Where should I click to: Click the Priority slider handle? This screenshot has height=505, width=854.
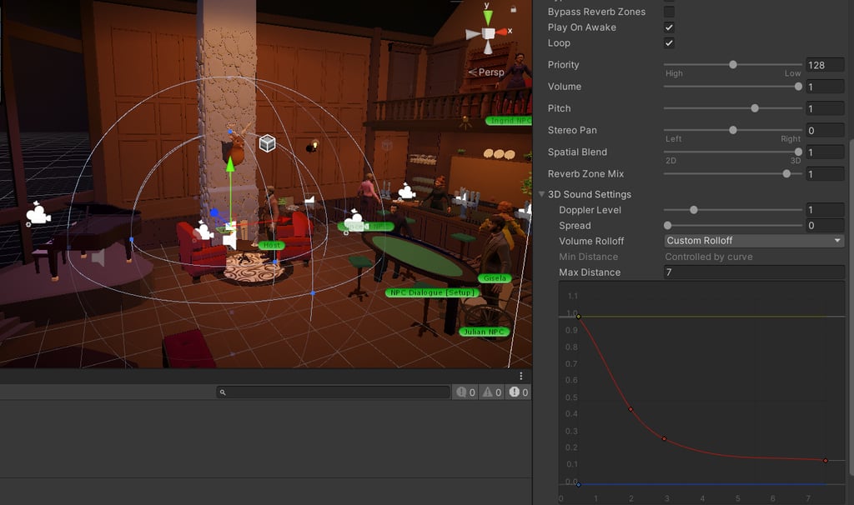[x=733, y=65]
